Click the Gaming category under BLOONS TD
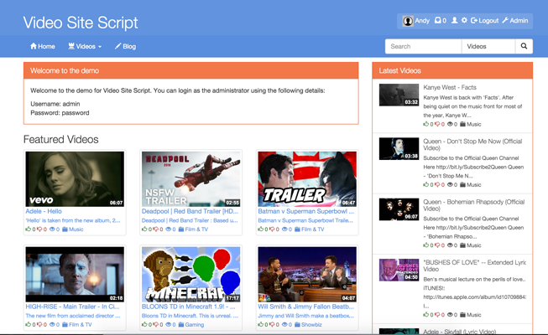The image size is (548, 335). point(191,325)
